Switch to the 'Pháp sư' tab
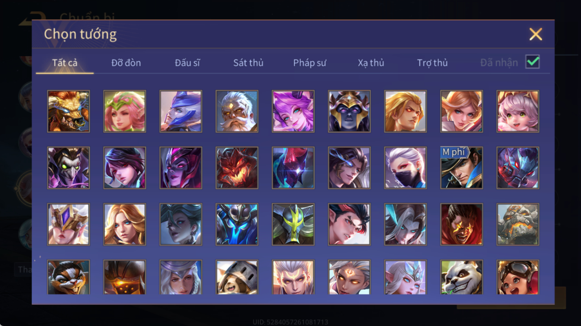Screen dimensions: 581x326 pyautogui.click(x=309, y=63)
